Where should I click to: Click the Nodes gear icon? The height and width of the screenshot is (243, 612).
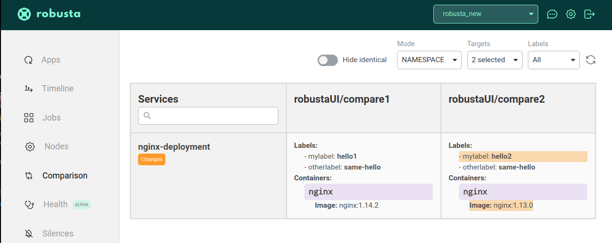point(30,146)
